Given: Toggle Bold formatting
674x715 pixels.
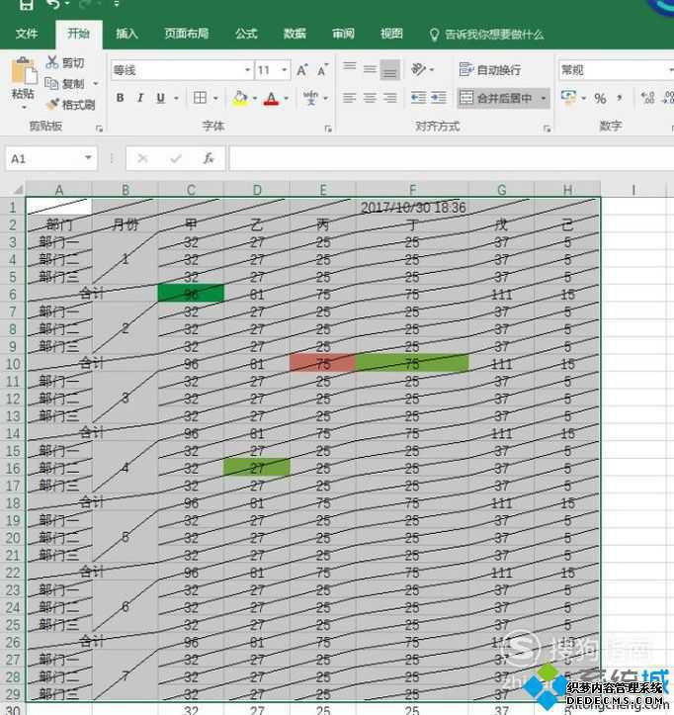Looking at the screenshot, I should coord(120,98).
